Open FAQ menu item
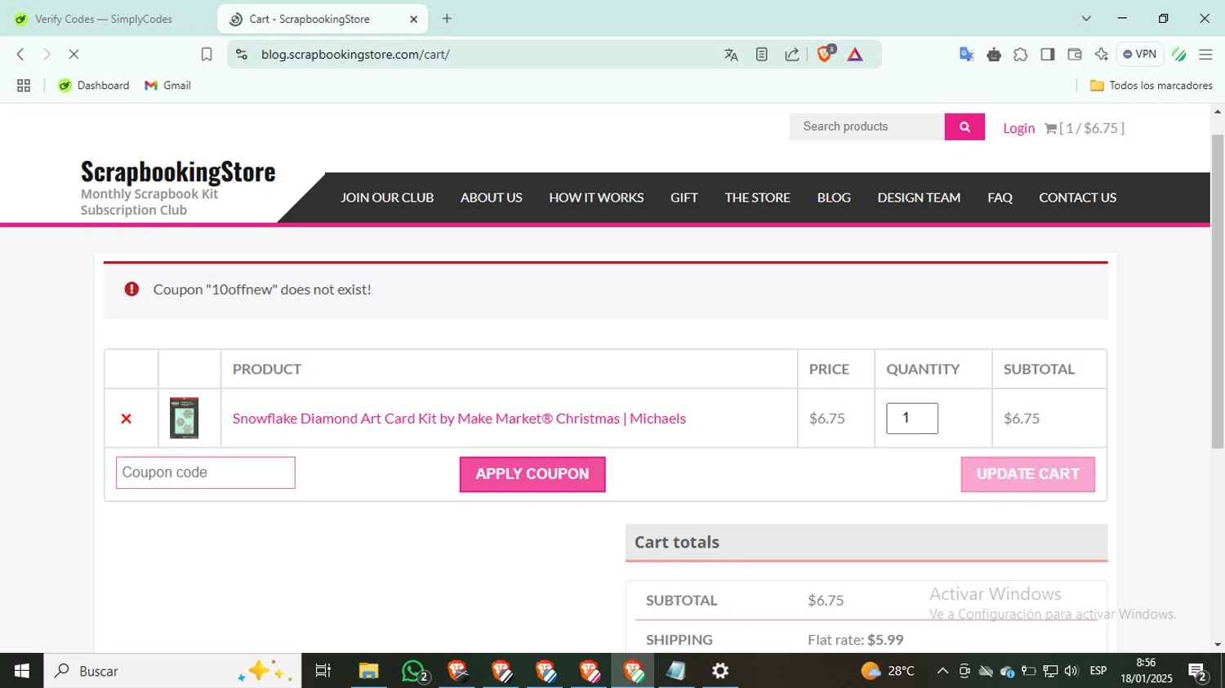The height and width of the screenshot is (688, 1225). [1000, 198]
